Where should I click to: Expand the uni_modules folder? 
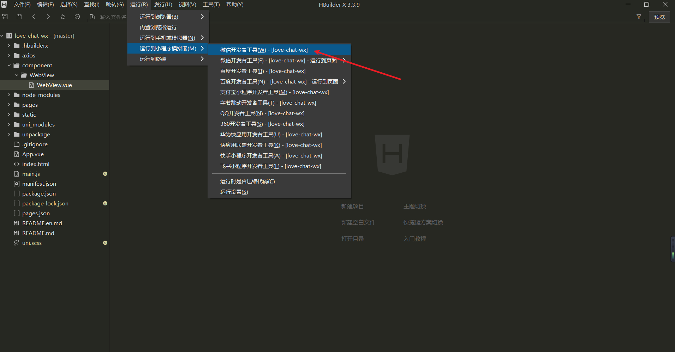9,124
